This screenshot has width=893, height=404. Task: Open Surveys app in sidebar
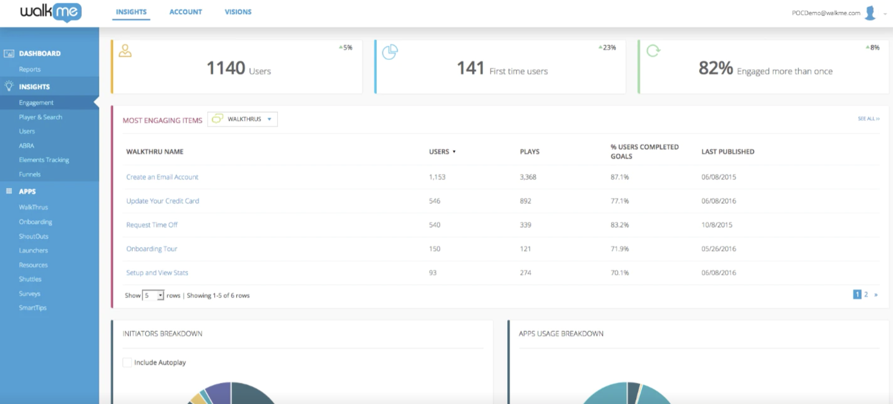tap(29, 293)
